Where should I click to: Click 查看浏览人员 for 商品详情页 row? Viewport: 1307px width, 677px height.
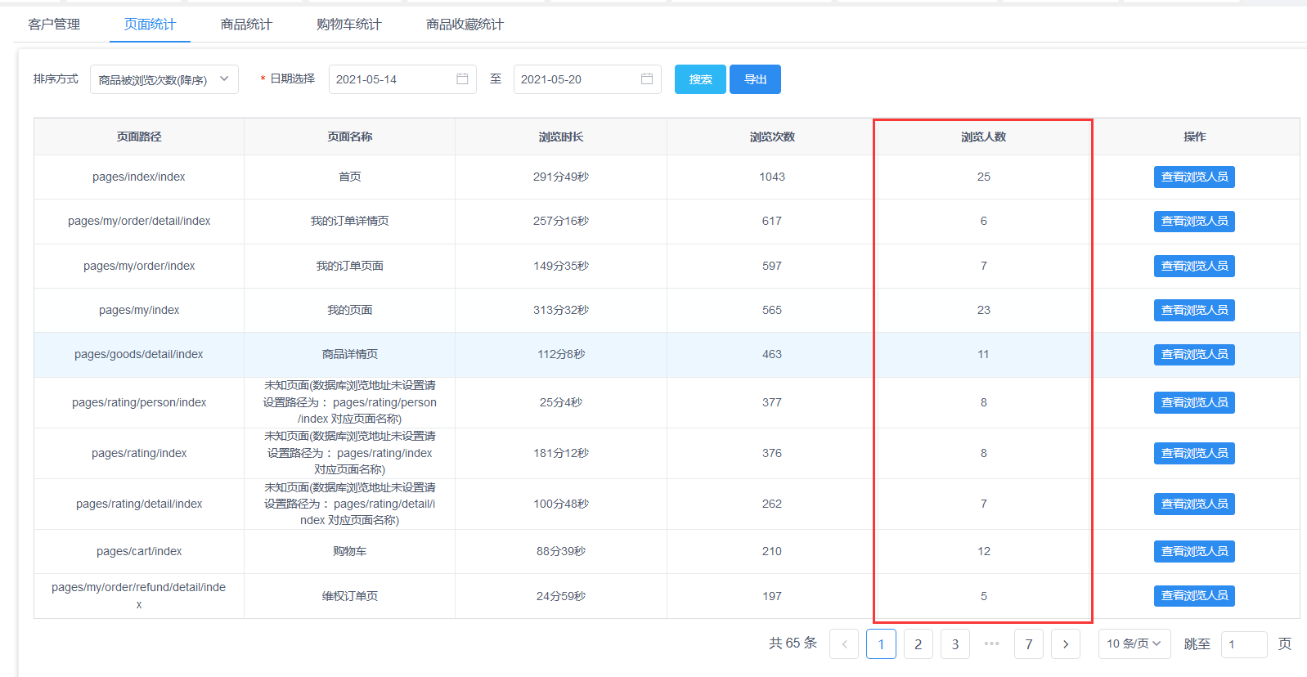(1194, 355)
